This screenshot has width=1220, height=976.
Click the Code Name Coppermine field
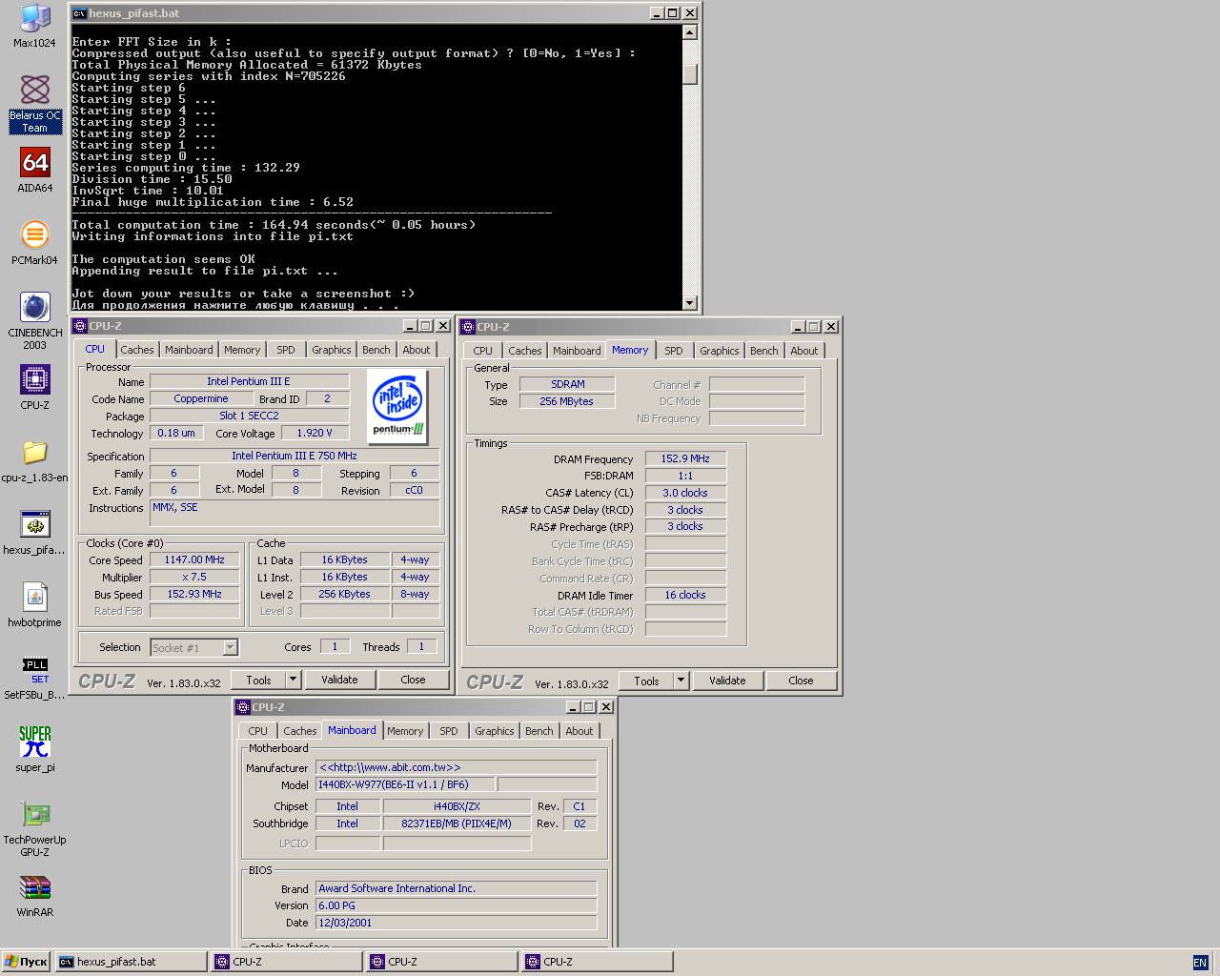click(201, 398)
